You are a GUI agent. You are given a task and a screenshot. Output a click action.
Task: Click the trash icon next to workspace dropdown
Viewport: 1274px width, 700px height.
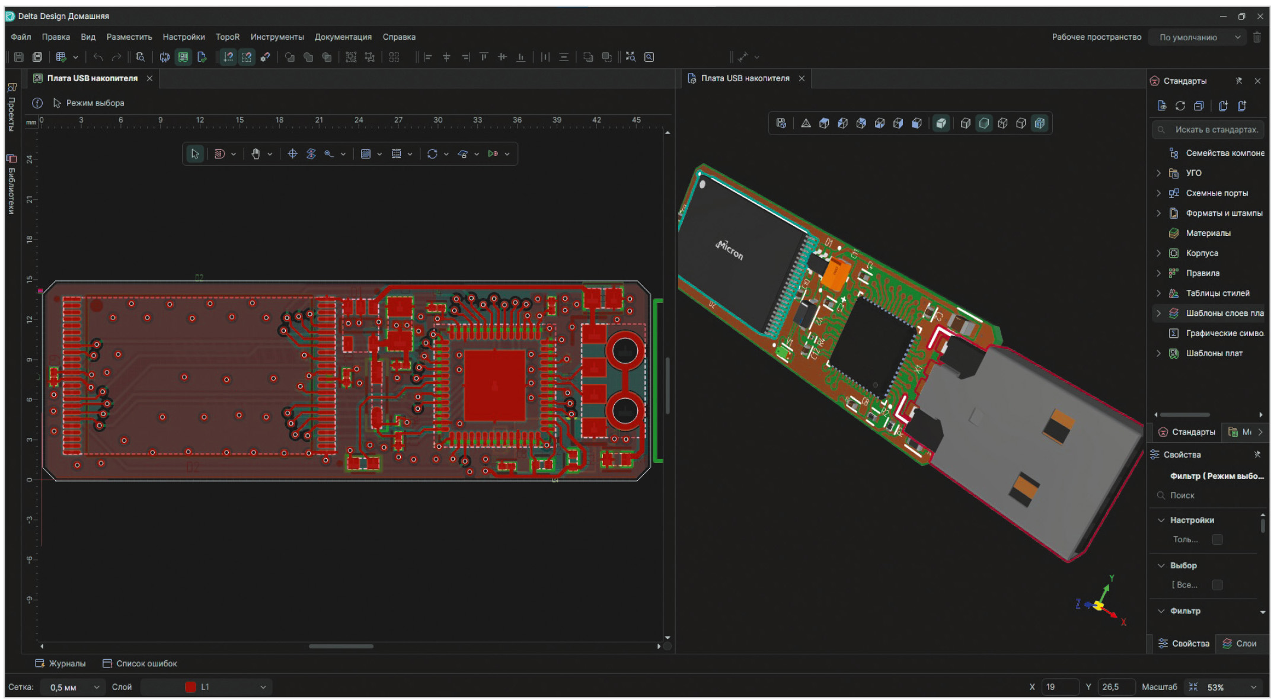tap(1257, 37)
